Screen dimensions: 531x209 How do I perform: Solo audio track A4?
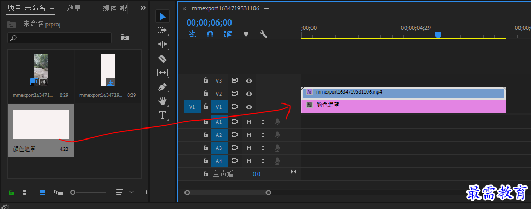pos(263,161)
